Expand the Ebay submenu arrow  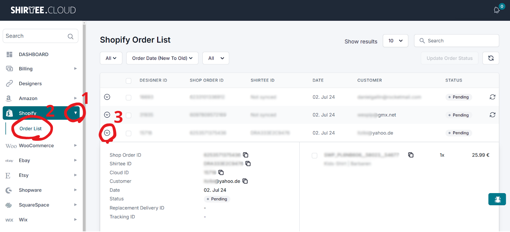pyautogui.click(x=76, y=160)
